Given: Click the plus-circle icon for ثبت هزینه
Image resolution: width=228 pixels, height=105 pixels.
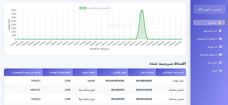Looking at the screenshot, I should pos(221,47).
